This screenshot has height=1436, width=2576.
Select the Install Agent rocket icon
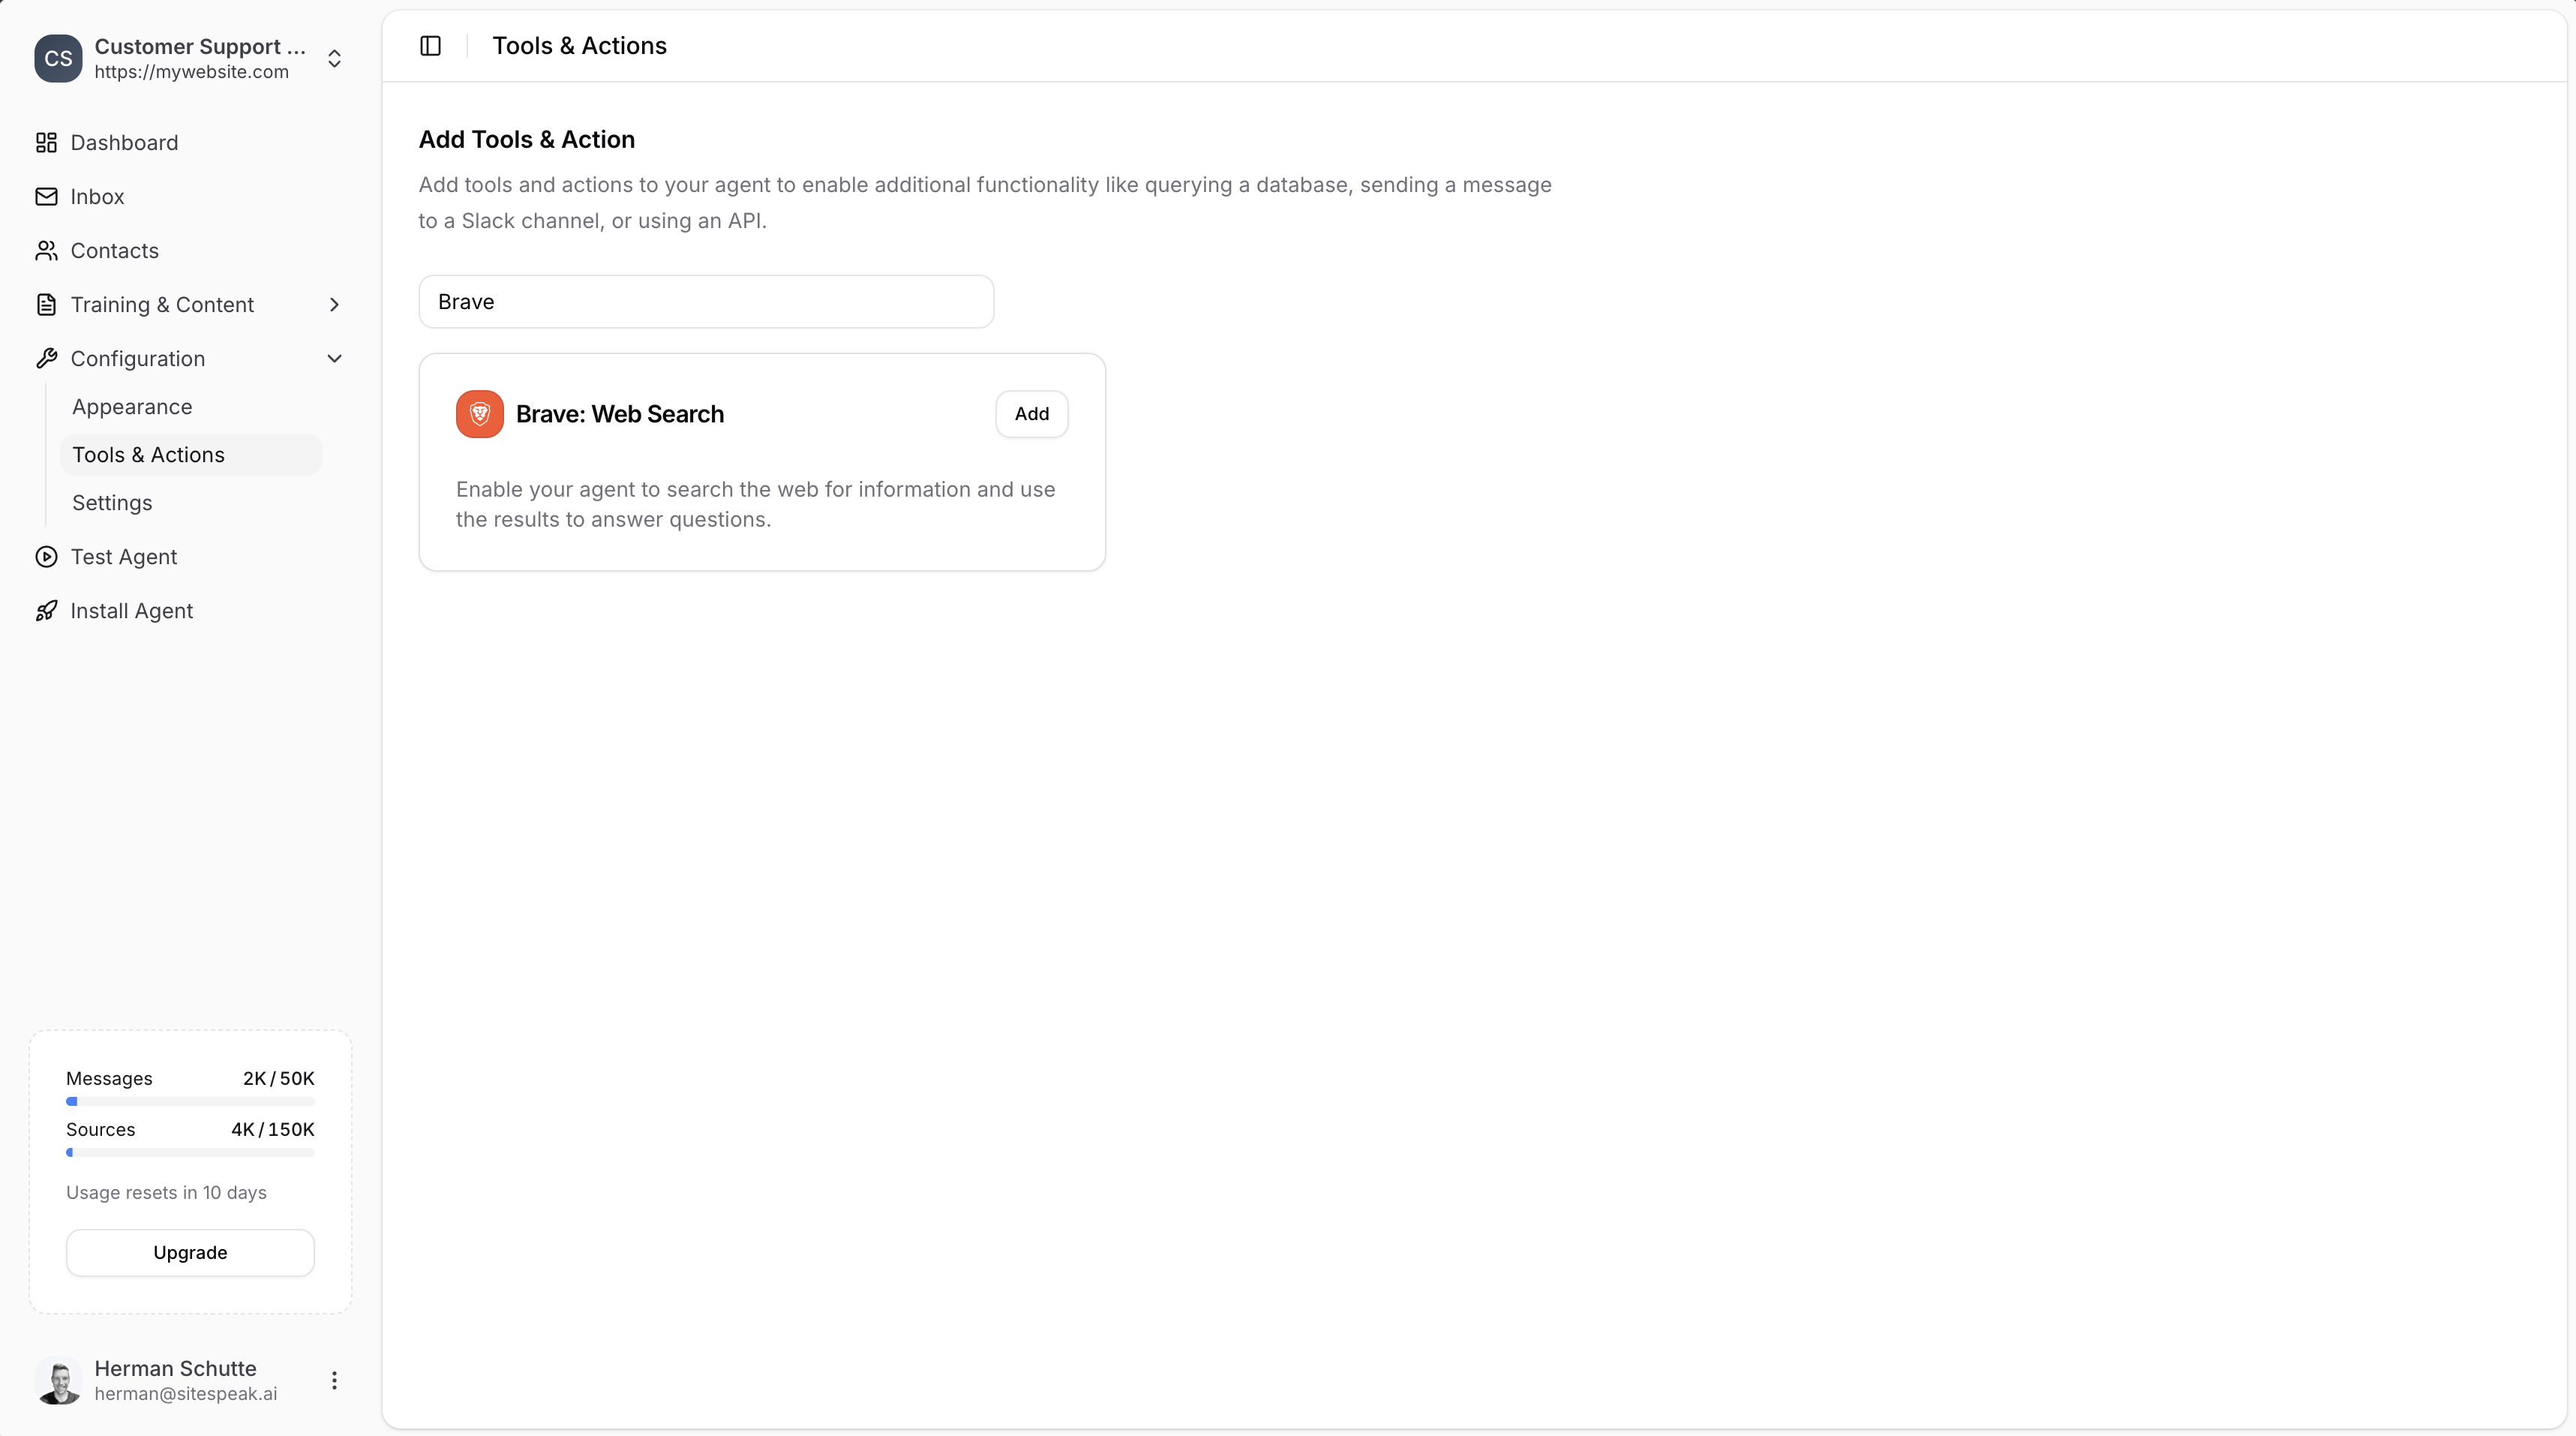coord(46,610)
